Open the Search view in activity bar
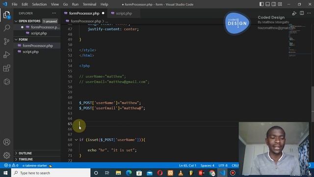 coord(6,28)
